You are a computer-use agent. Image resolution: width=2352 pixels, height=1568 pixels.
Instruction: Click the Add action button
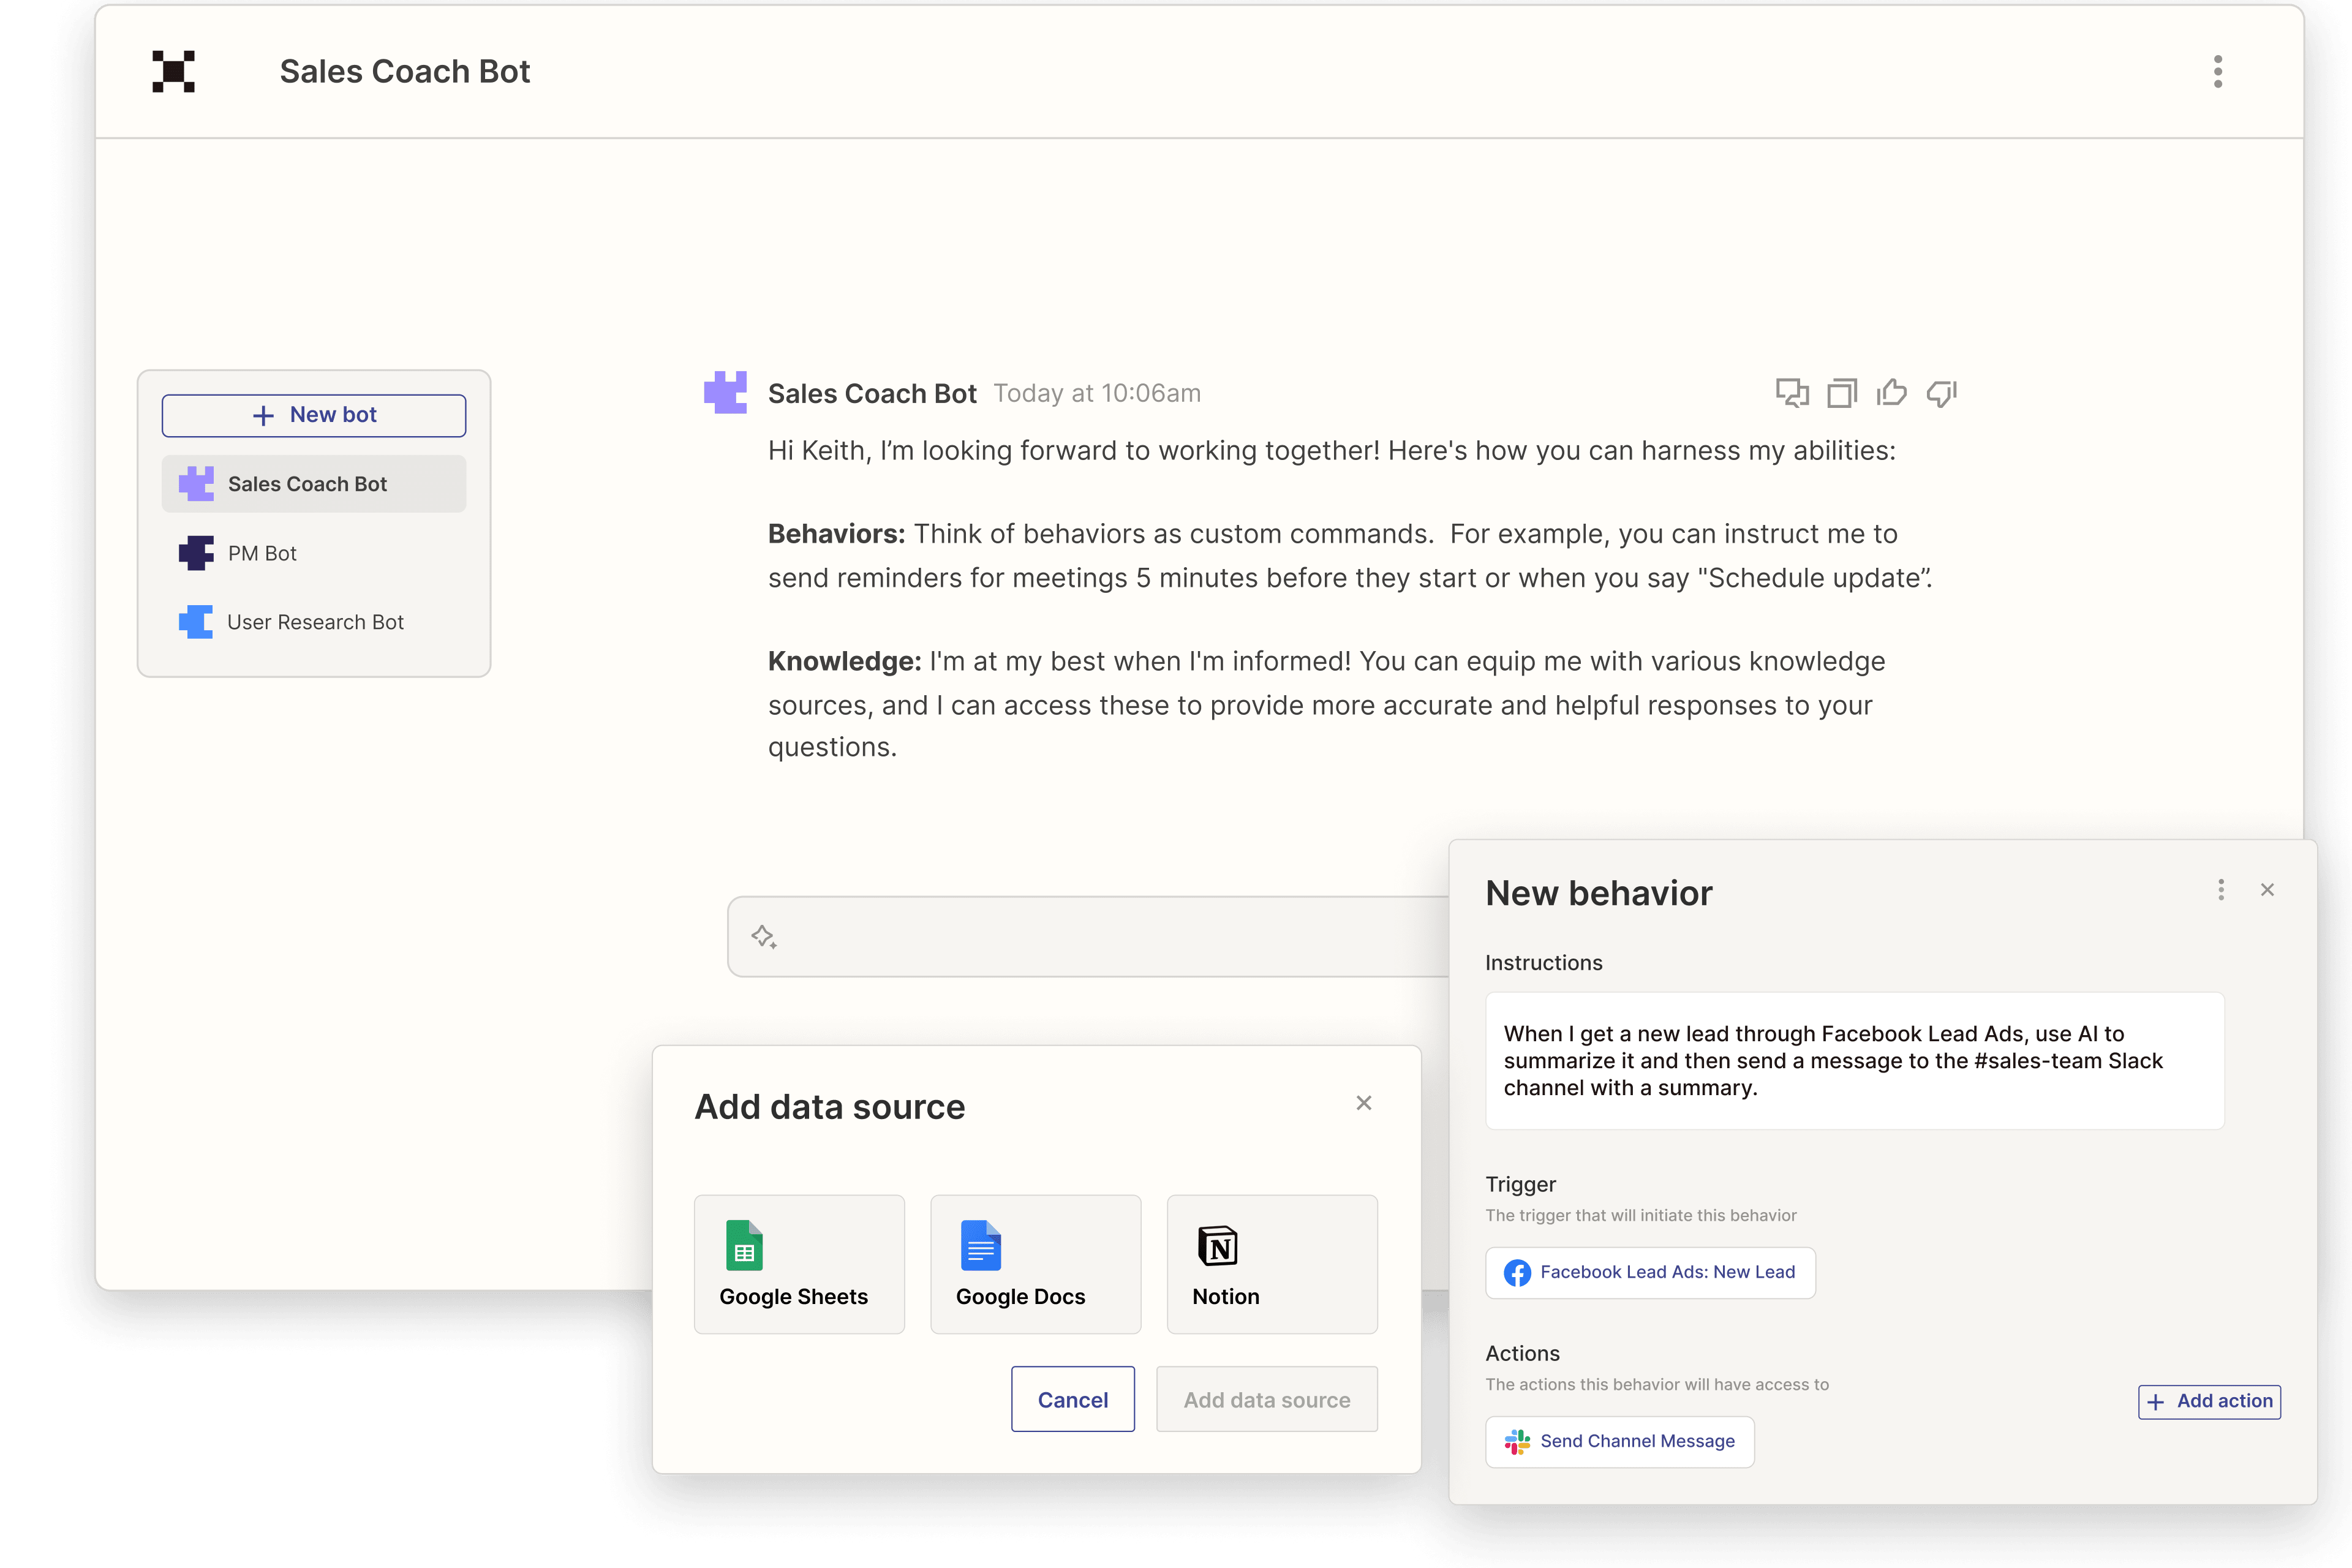tap(2209, 1402)
